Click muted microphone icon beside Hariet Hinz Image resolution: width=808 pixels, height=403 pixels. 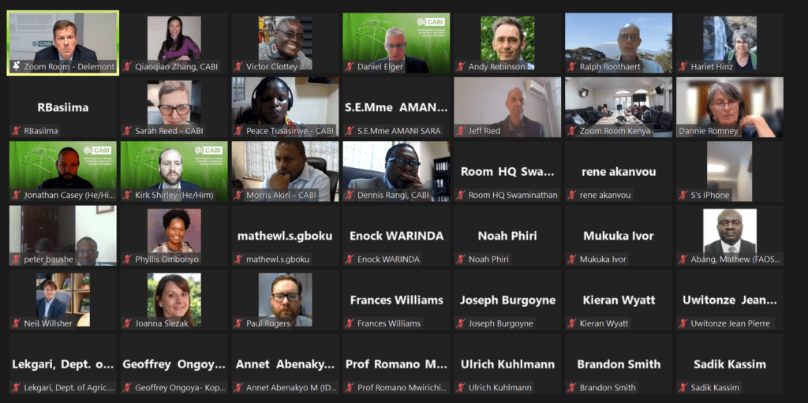click(684, 66)
